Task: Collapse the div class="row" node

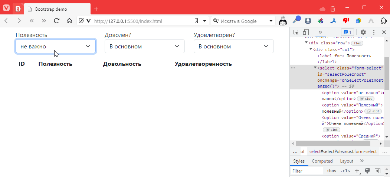Action: click(x=307, y=43)
